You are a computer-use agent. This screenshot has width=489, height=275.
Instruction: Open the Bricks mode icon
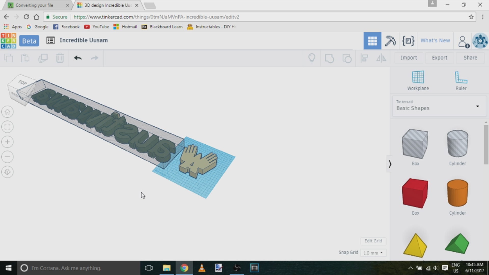(x=408, y=41)
